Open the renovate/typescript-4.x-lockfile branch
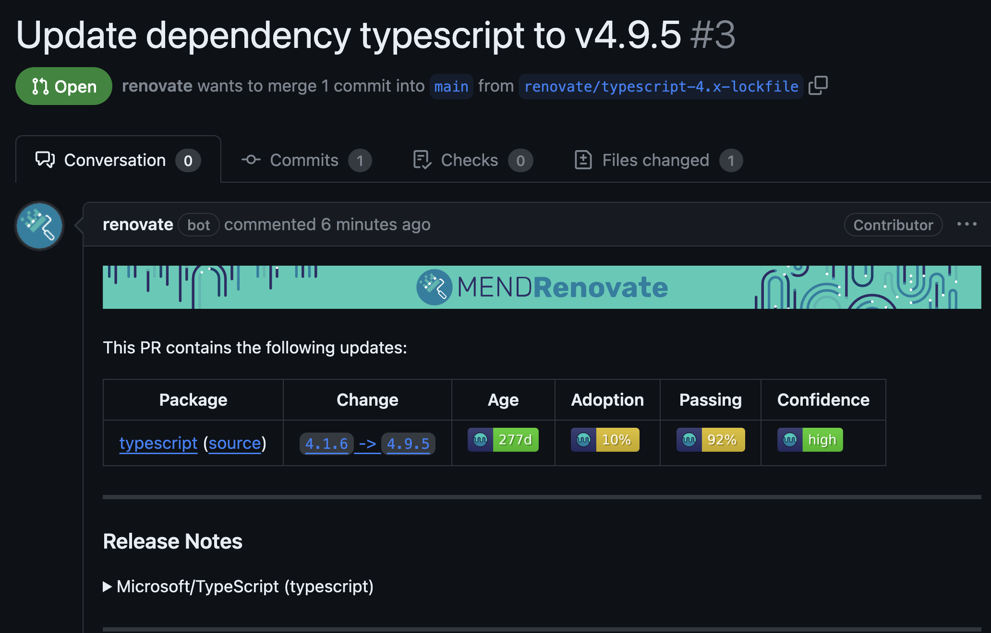Screen dimensions: 991x633 [661, 87]
